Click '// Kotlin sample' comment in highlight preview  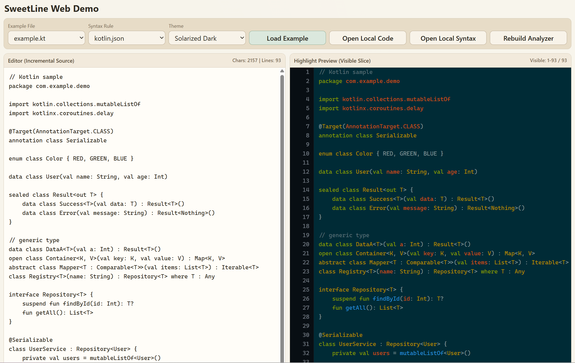click(x=346, y=72)
